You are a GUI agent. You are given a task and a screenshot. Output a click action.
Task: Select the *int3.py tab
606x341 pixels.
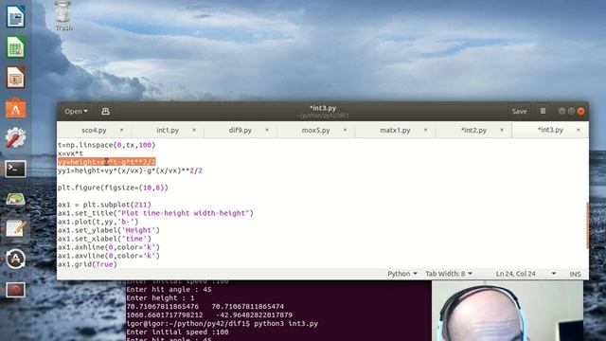tap(550, 131)
